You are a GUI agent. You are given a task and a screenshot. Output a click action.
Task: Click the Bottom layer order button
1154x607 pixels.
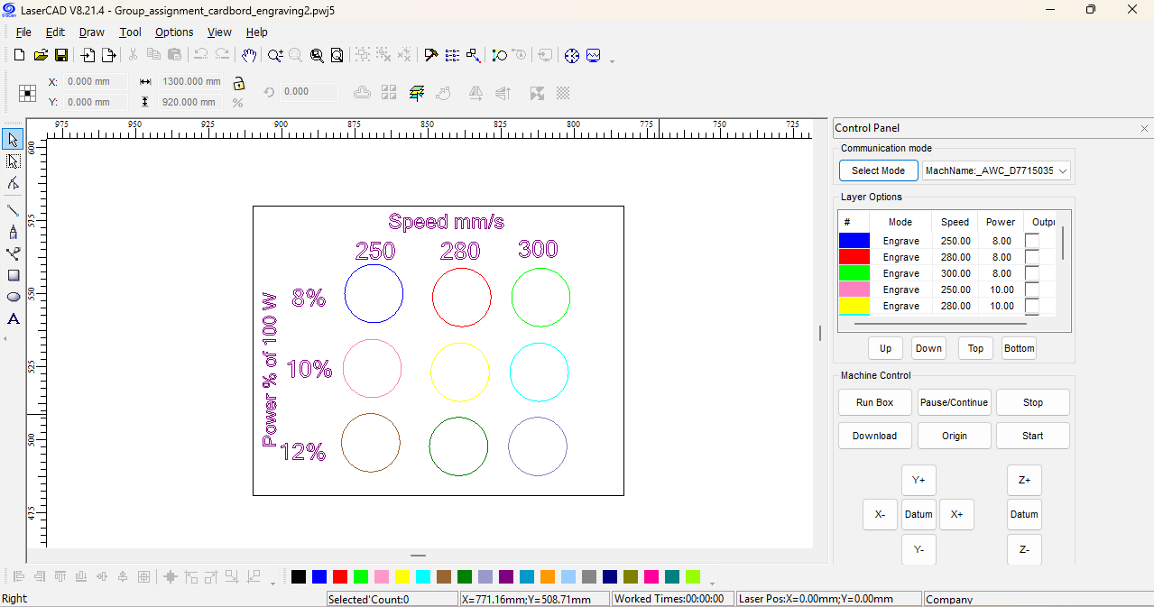coord(1019,348)
